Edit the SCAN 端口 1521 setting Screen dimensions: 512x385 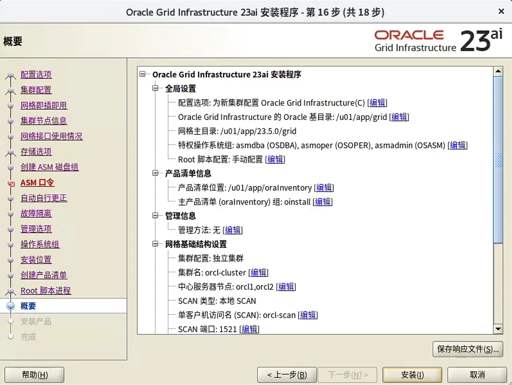pyautogui.click(x=249, y=329)
